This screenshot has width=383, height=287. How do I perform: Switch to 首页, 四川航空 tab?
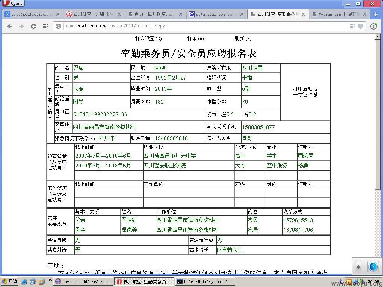[155, 14]
